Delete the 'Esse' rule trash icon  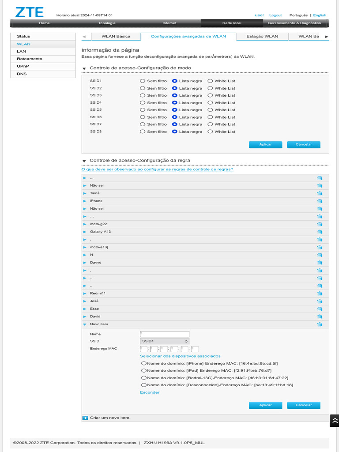tap(320, 309)
